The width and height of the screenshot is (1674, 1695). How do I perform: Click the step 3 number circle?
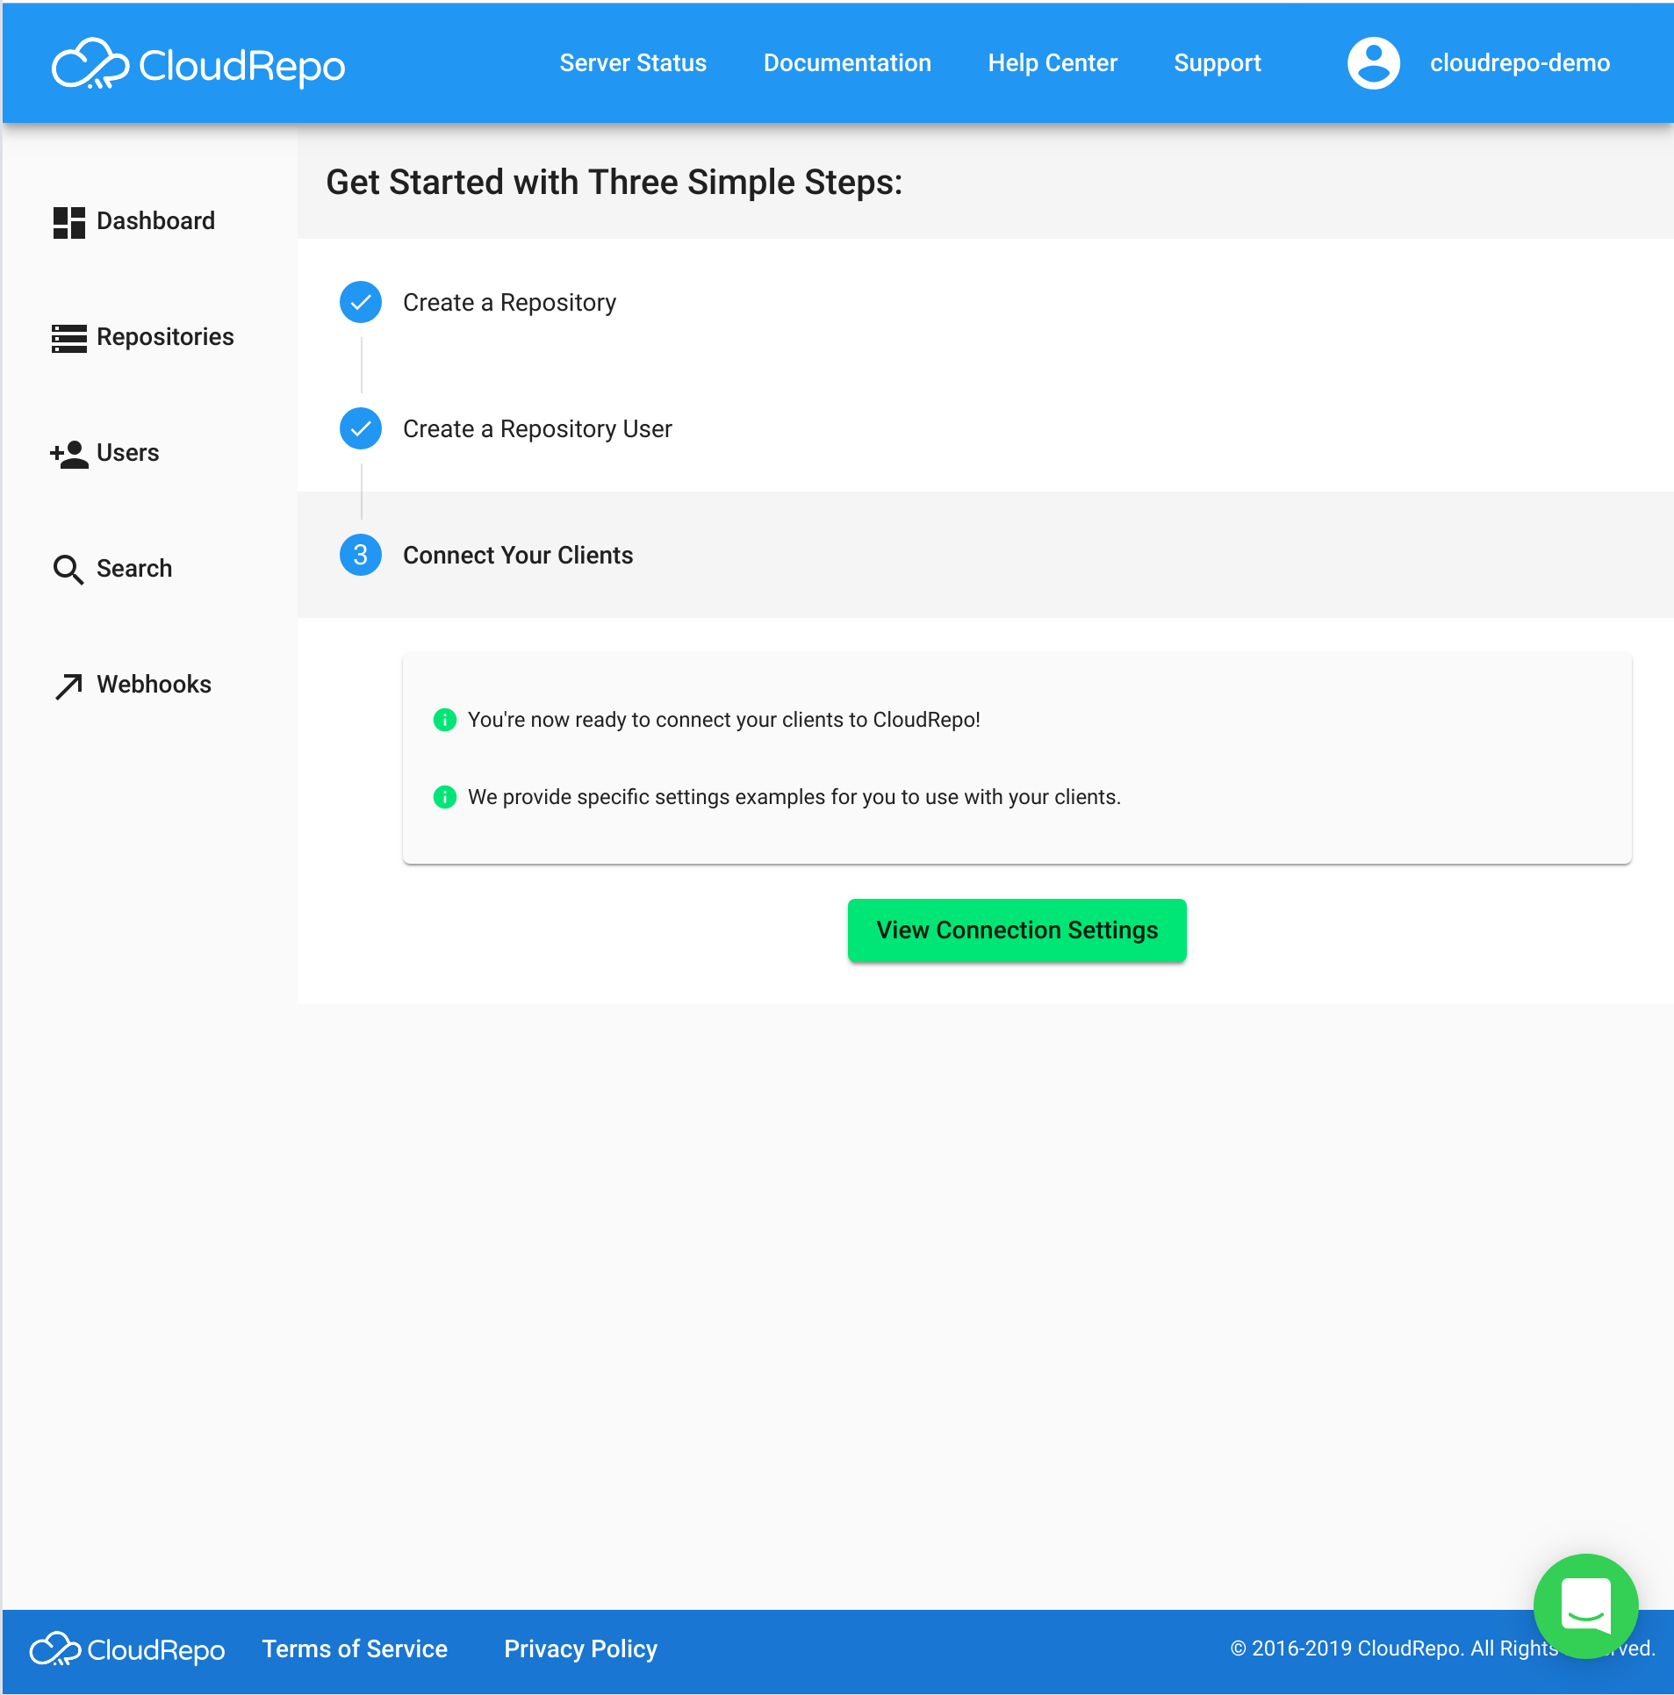coord(361,555)
